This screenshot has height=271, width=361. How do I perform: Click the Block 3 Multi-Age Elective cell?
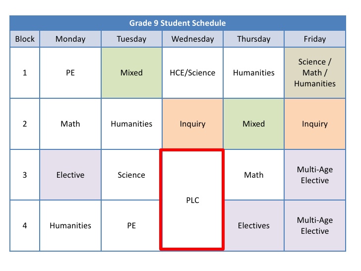coord(315,175)
